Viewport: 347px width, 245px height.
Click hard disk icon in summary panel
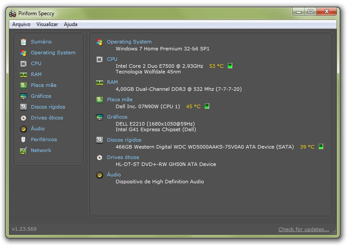100,140
